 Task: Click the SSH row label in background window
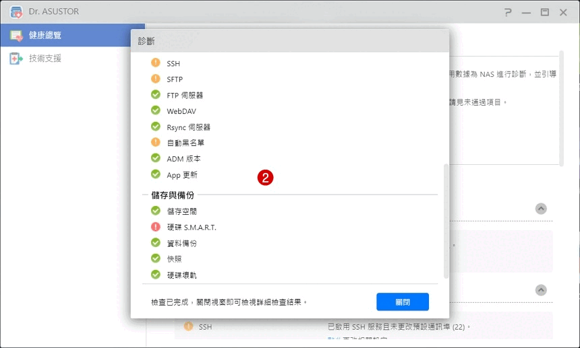205,327
